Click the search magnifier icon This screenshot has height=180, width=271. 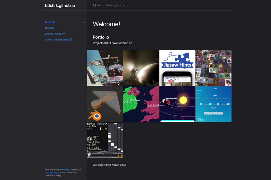pyautogui.click(x=95, y=5)
